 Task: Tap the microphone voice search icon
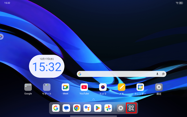[x=157, y=74]
